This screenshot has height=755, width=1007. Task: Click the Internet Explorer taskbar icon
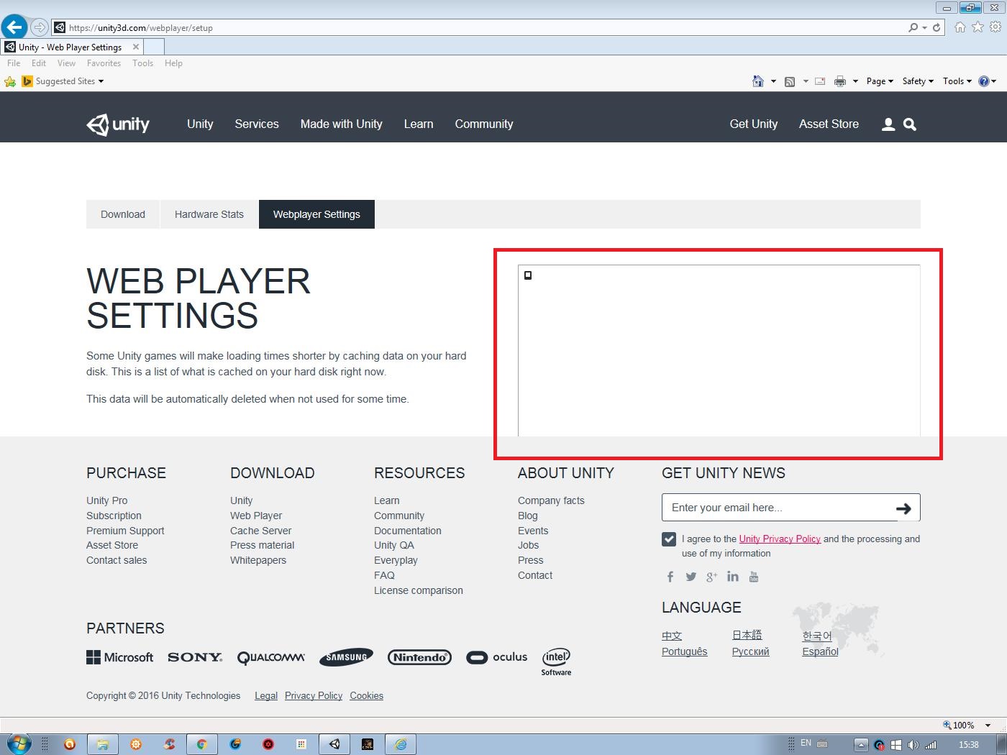(401, 744)
